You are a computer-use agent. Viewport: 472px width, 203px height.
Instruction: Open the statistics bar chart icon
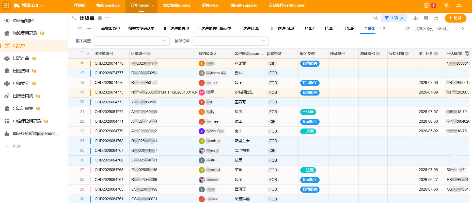point(416,18)
